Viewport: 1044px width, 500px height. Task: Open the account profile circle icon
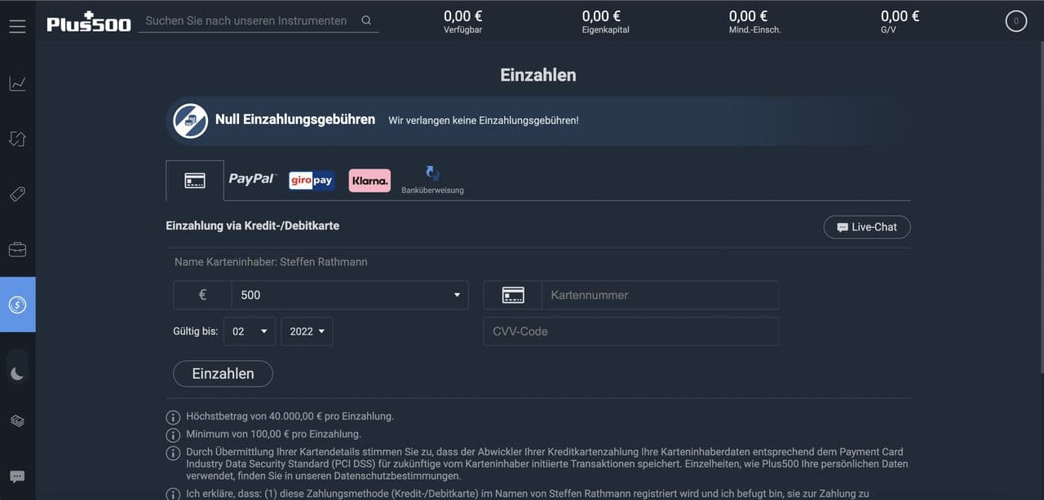(1015, 21)
